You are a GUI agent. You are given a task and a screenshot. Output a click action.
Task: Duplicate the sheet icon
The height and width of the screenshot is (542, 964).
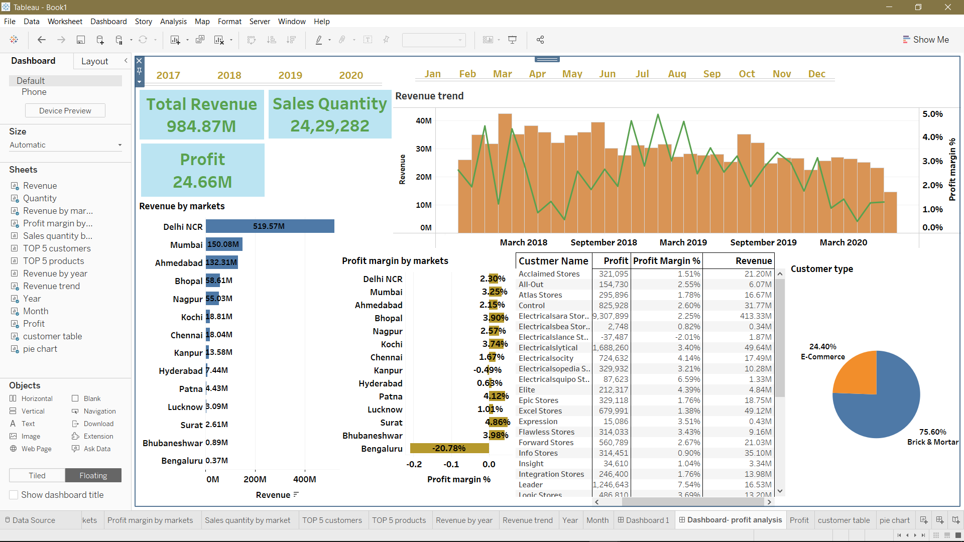tap(200, 40)
